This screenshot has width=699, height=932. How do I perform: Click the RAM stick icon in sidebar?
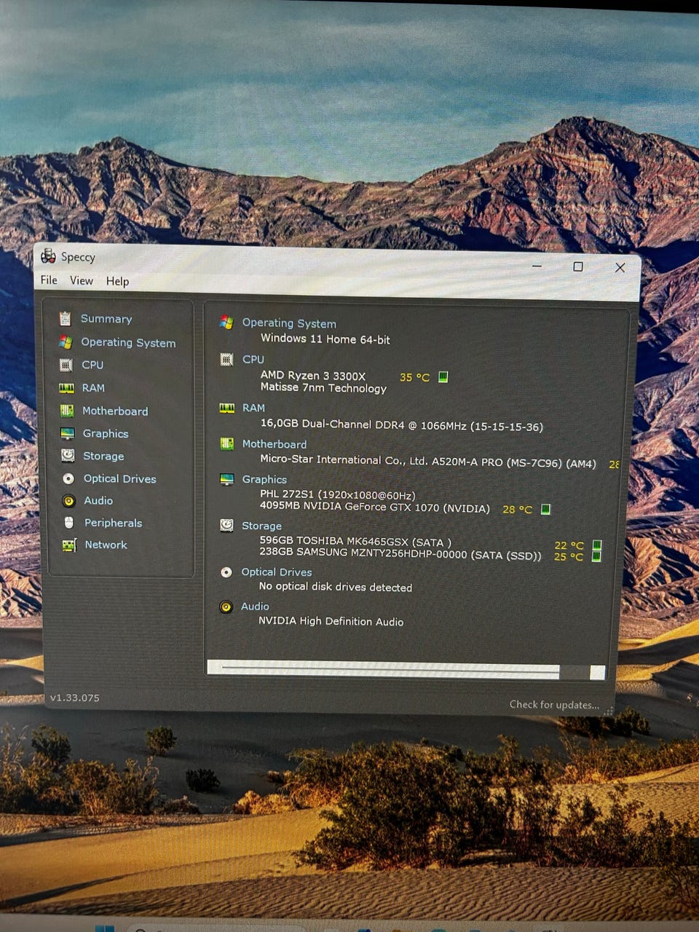click(x=66, y=388)
